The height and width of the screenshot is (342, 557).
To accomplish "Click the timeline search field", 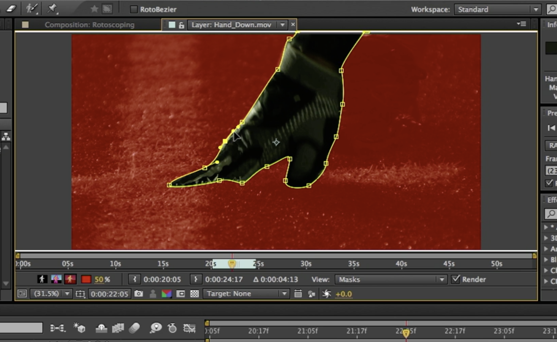I will (21, 328).
